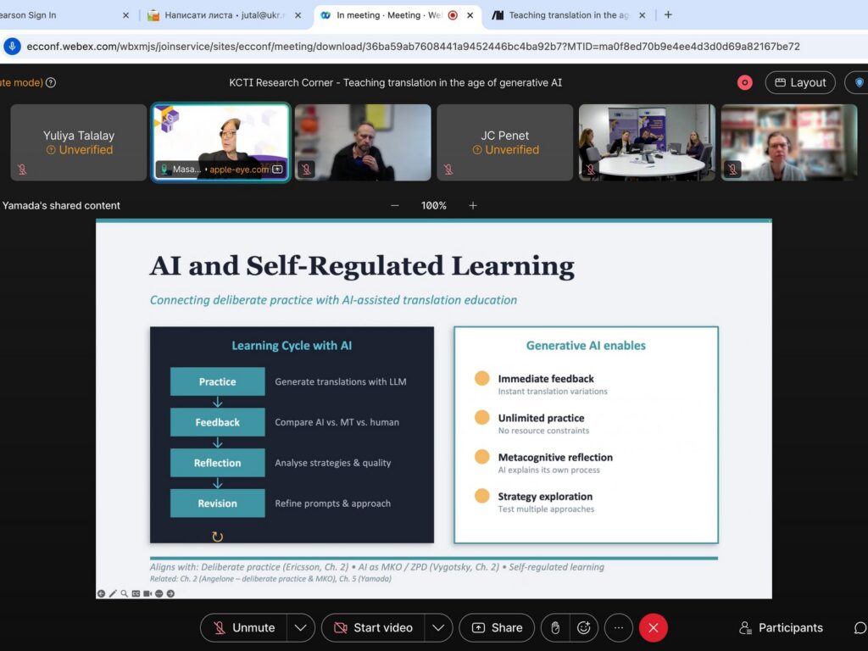Screen dimensions: 868x651
Task: Expand audio options arrow beside Unmute
Action: pyautogui.click(x=300, y=628)
